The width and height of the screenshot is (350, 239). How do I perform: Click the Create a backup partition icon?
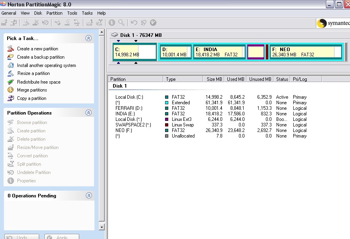(11, 57)
